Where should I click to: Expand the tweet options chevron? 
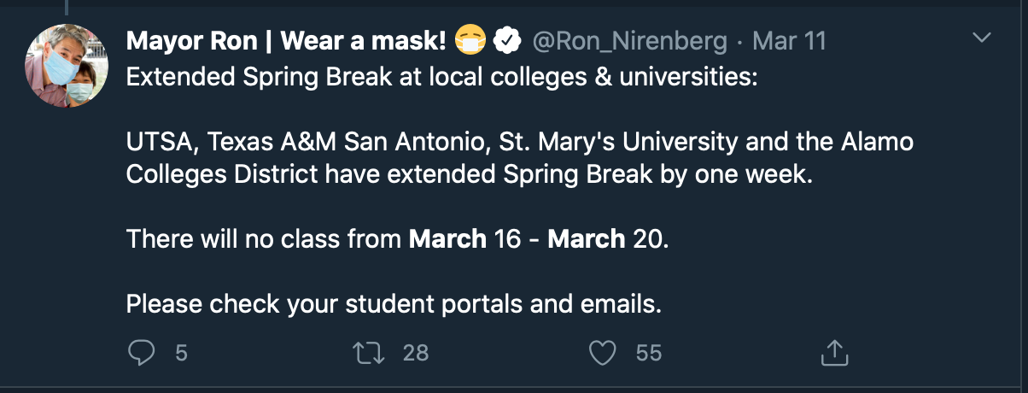(x=983, y=38)
